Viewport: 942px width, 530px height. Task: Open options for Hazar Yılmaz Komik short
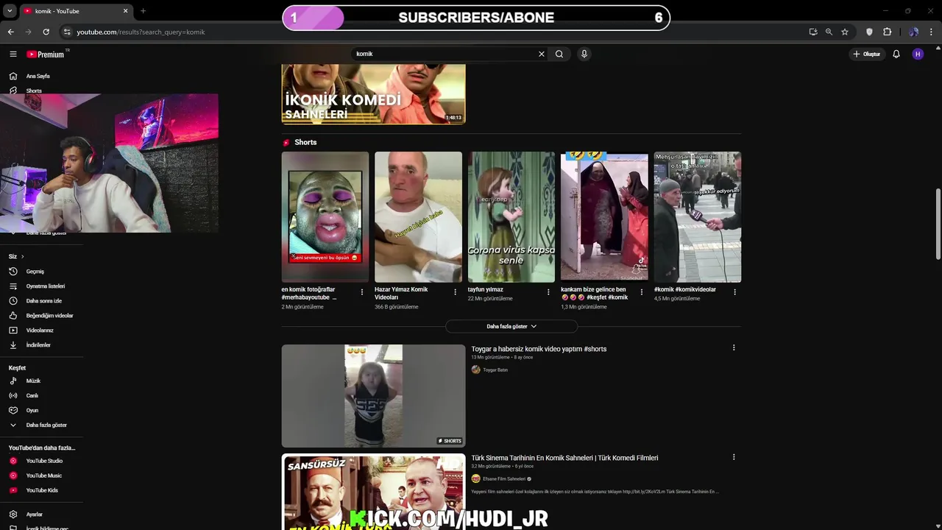[x=455, y=292]
